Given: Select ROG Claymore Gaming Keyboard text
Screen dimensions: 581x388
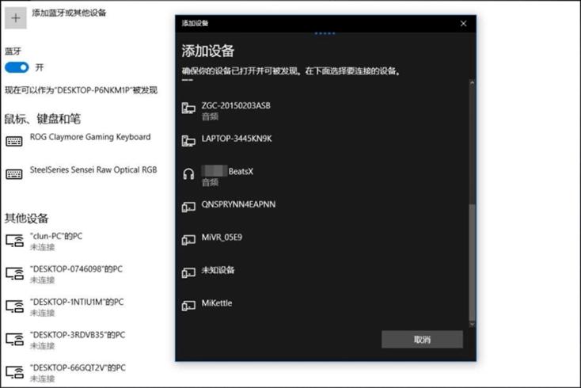Looking at the screenshot, I should pos(90,137).
